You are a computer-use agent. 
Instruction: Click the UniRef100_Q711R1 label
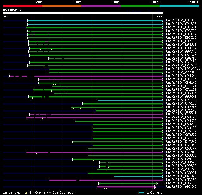tap(181, 86)
